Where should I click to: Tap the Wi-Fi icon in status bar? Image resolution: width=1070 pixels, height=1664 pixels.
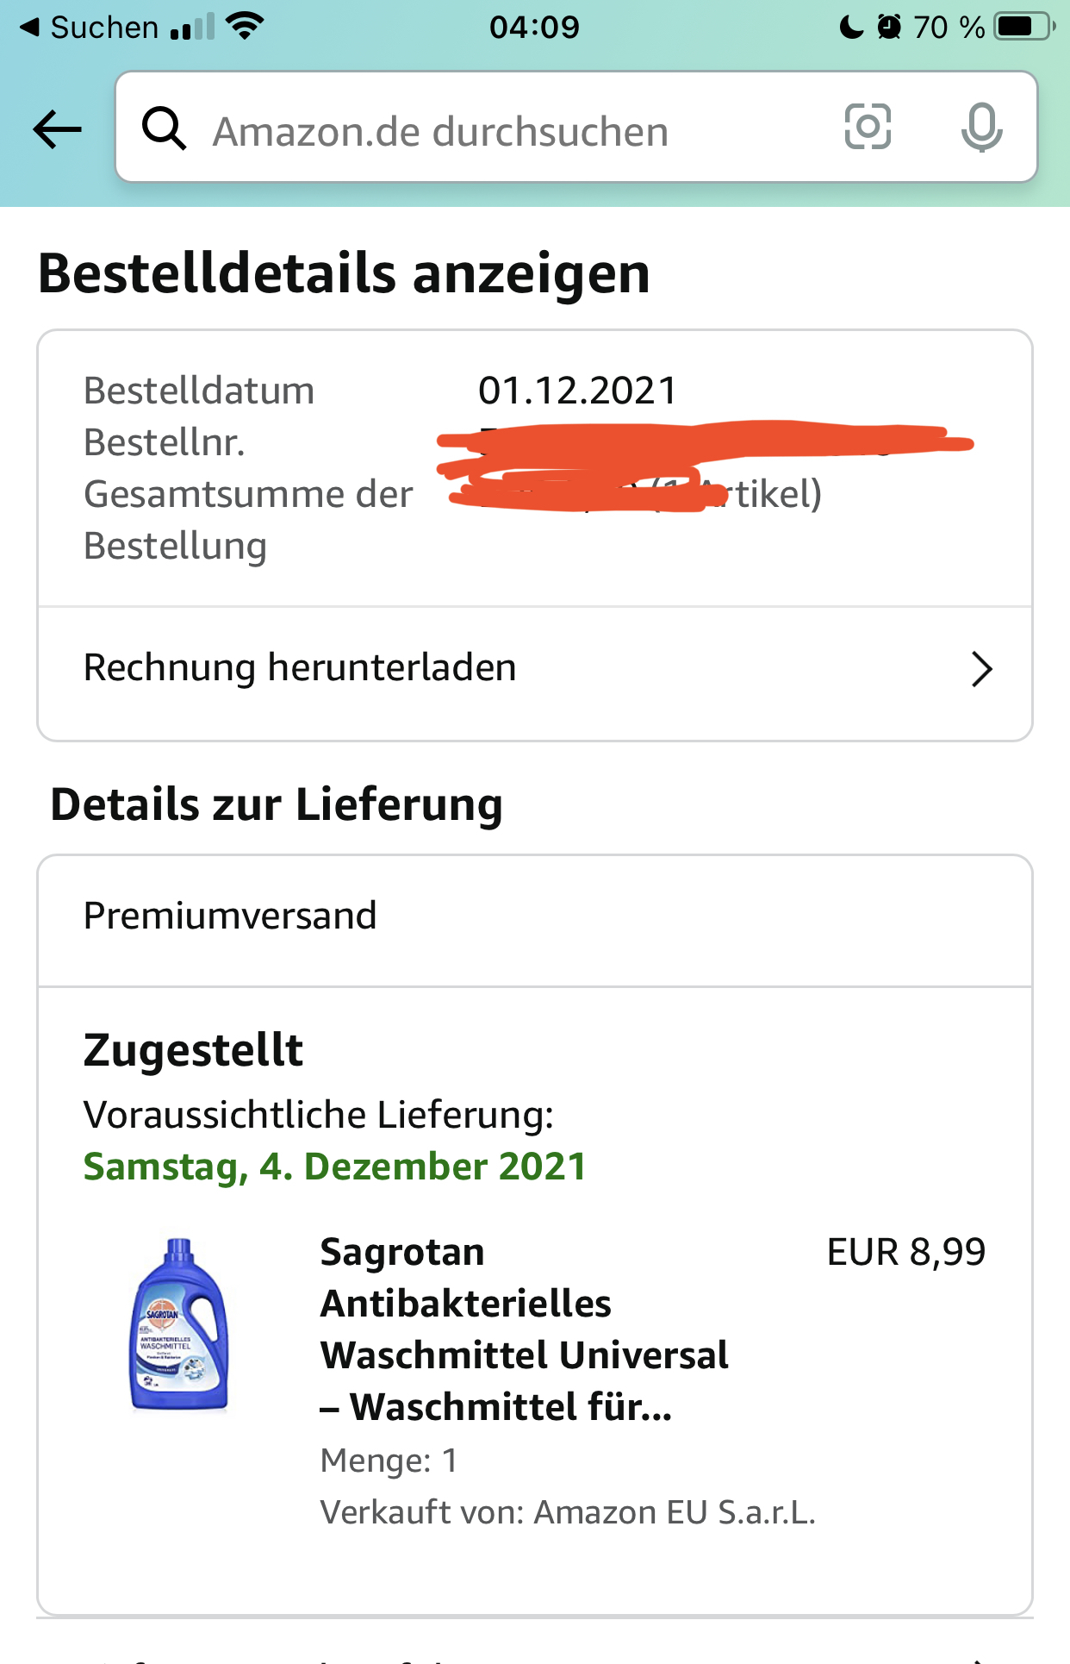[x=245, y=27]
